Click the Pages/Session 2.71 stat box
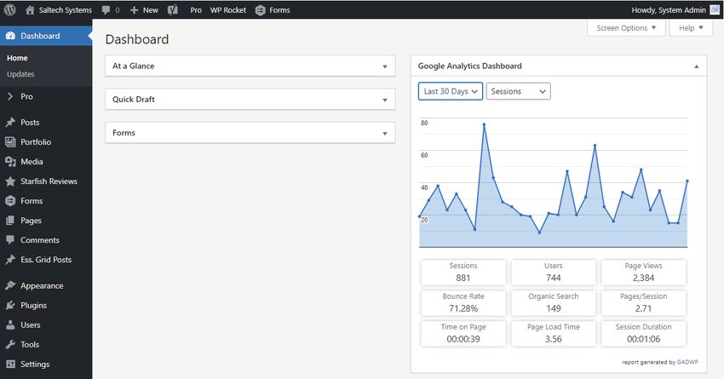The height and width of the screenshot is (379, 724). click(x=643, y=302)
